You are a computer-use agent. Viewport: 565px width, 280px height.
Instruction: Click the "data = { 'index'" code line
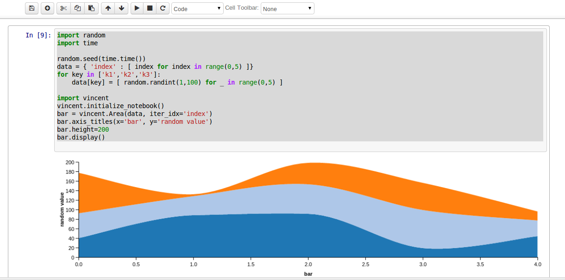(x=155, y=67)
